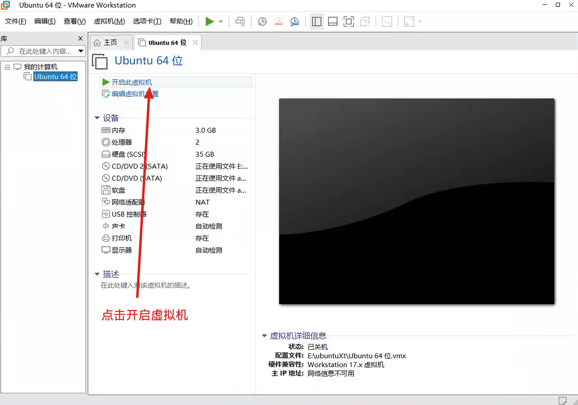
Task: Click the printer icon
Action: pos(106,238)
